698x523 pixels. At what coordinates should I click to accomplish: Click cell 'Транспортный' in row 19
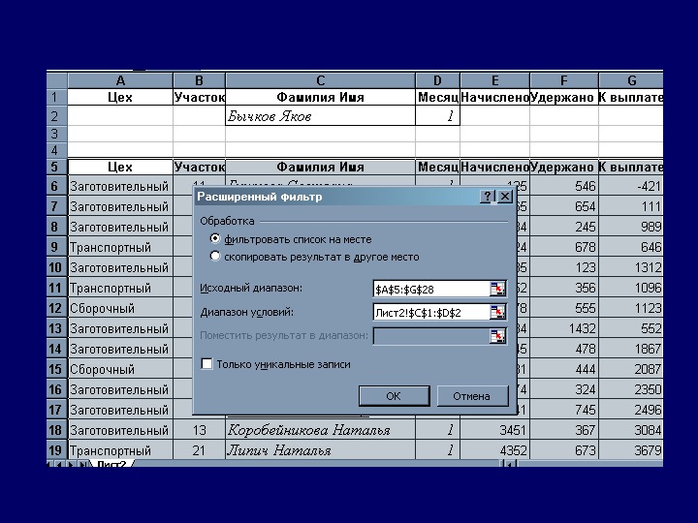[120, 450]
